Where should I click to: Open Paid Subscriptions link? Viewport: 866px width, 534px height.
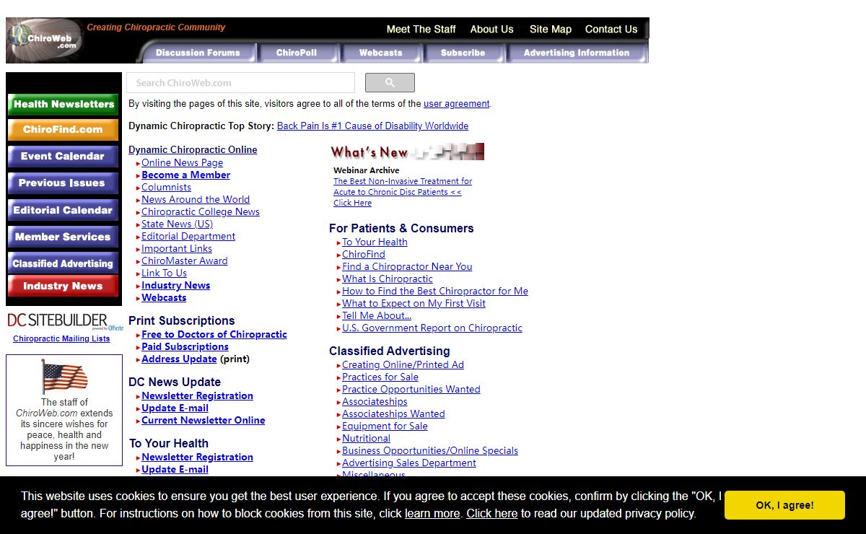click(x=185, y=347)
